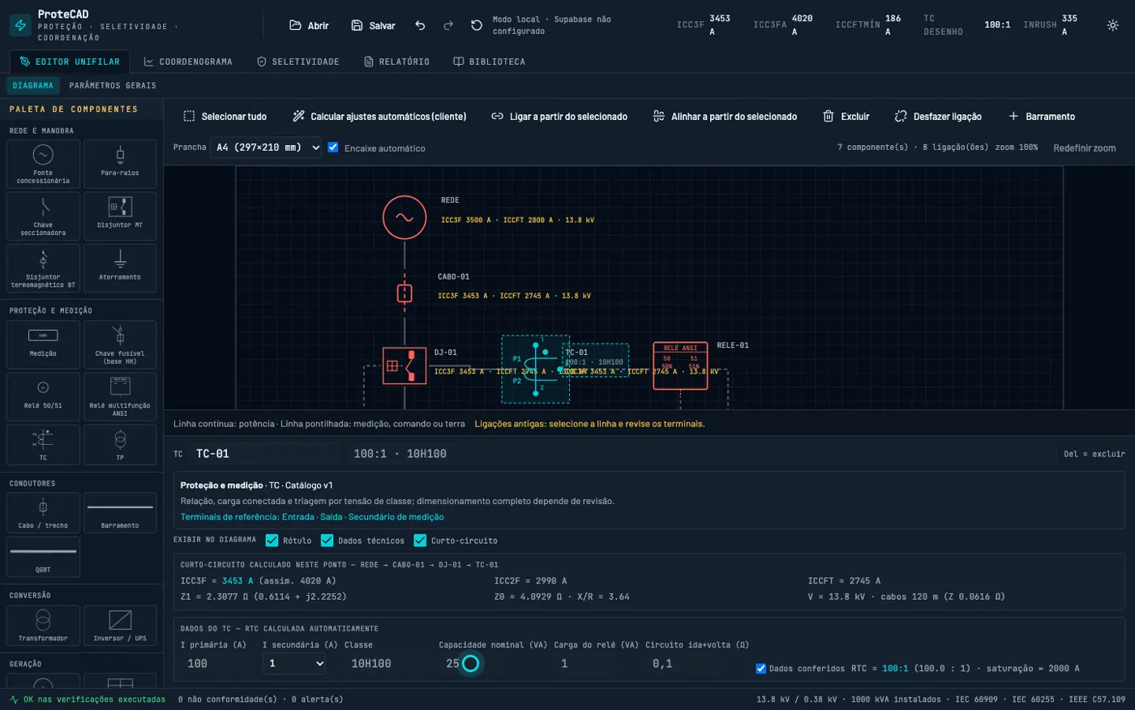Screen dimensions: 1135x710
Task: Click Desfazer ligação
Action: [938, 117]
